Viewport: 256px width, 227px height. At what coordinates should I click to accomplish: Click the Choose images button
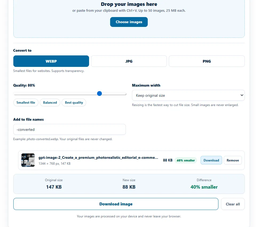click(x=129, y=22)
